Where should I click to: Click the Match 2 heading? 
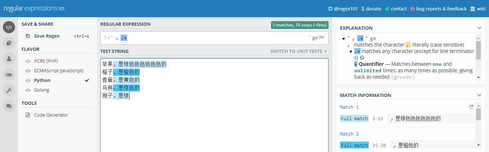(x=349, y=134)
